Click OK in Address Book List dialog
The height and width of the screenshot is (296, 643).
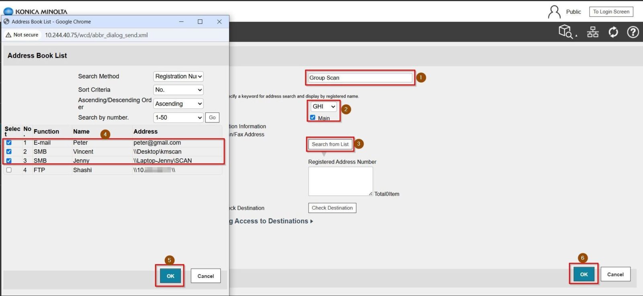170,276
